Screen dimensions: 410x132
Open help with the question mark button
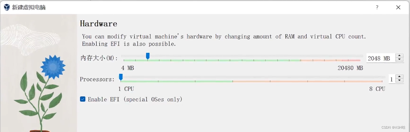point(377,7)
